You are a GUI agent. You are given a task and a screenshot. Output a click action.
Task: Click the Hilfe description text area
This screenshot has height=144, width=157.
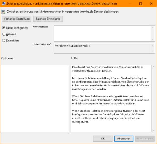click(x=111, y=99)
